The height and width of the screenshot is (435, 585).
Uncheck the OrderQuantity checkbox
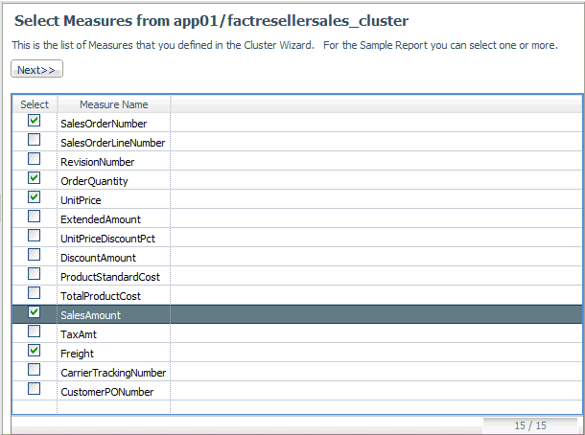click(x=34, y=178)
